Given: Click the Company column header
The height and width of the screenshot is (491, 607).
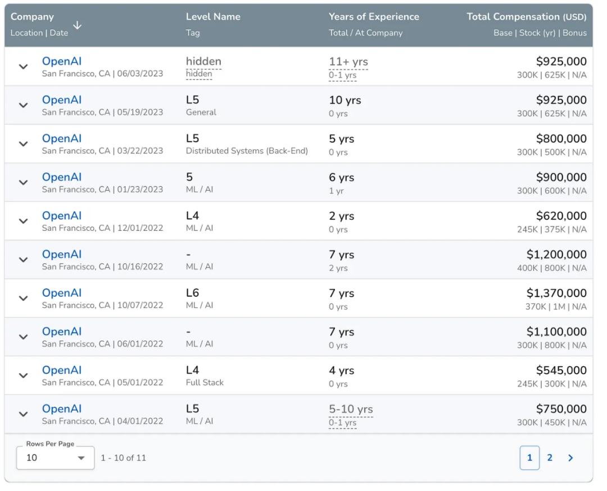Looking at the screenshot, I should pyautogui.click(x=32, y=17).
